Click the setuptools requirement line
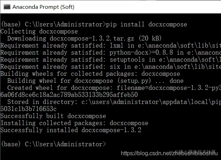The height and width of the screenshot is (160, 221). point(111,60)
